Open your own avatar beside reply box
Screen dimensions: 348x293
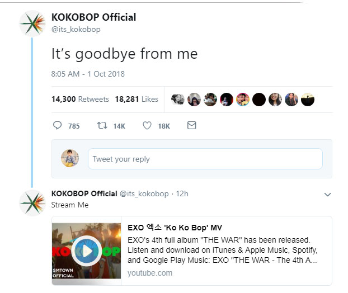tap(70, 158)
